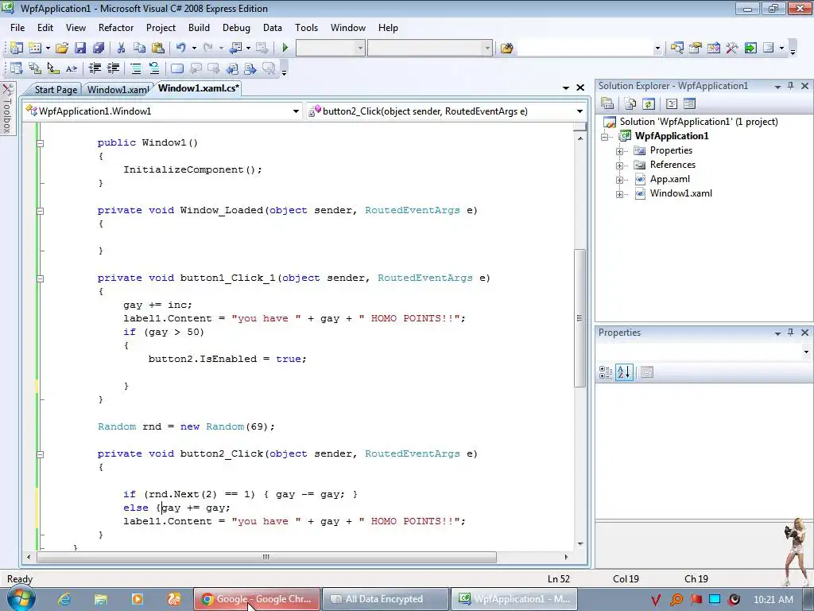Expand the References node
This screenshot has width=814, height=611.
pyautogui.click(x=619, y=165)
